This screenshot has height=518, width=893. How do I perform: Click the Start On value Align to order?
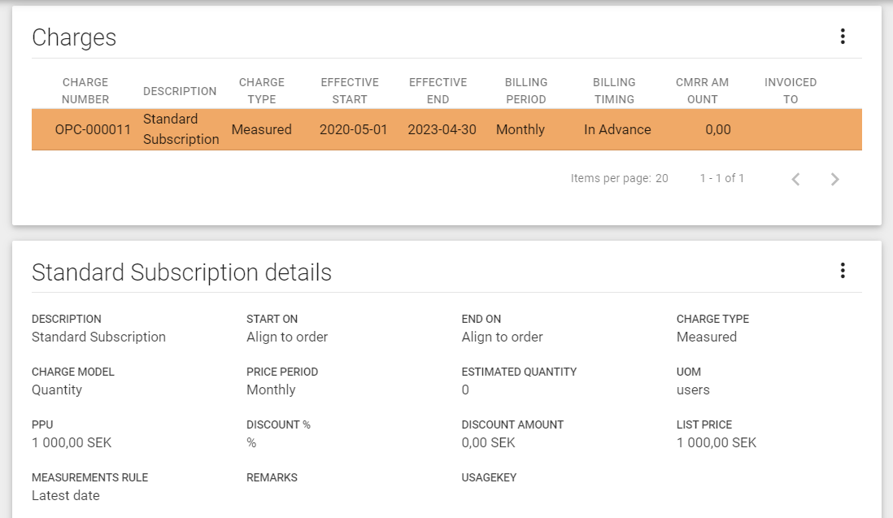click(287, 337)
